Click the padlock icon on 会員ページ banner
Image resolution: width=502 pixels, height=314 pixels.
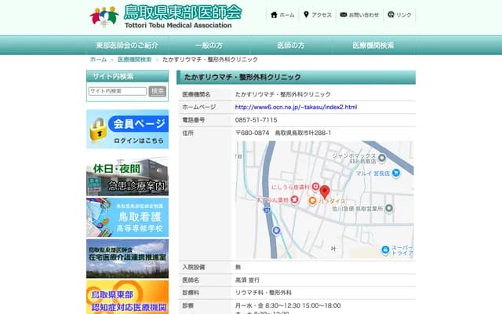99,130
